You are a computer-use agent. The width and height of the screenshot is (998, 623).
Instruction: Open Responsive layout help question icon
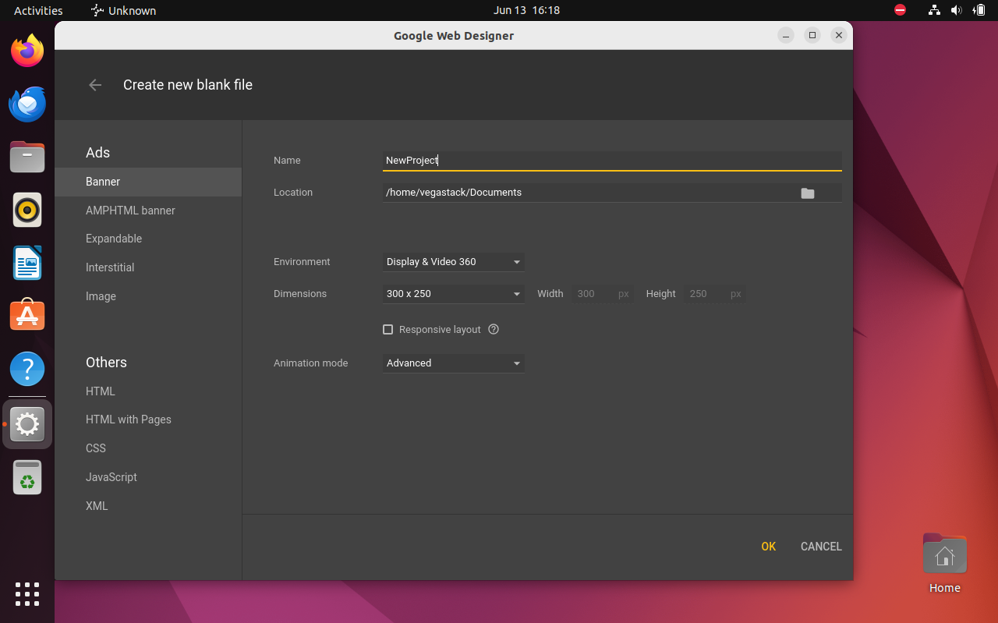point(494,329)
